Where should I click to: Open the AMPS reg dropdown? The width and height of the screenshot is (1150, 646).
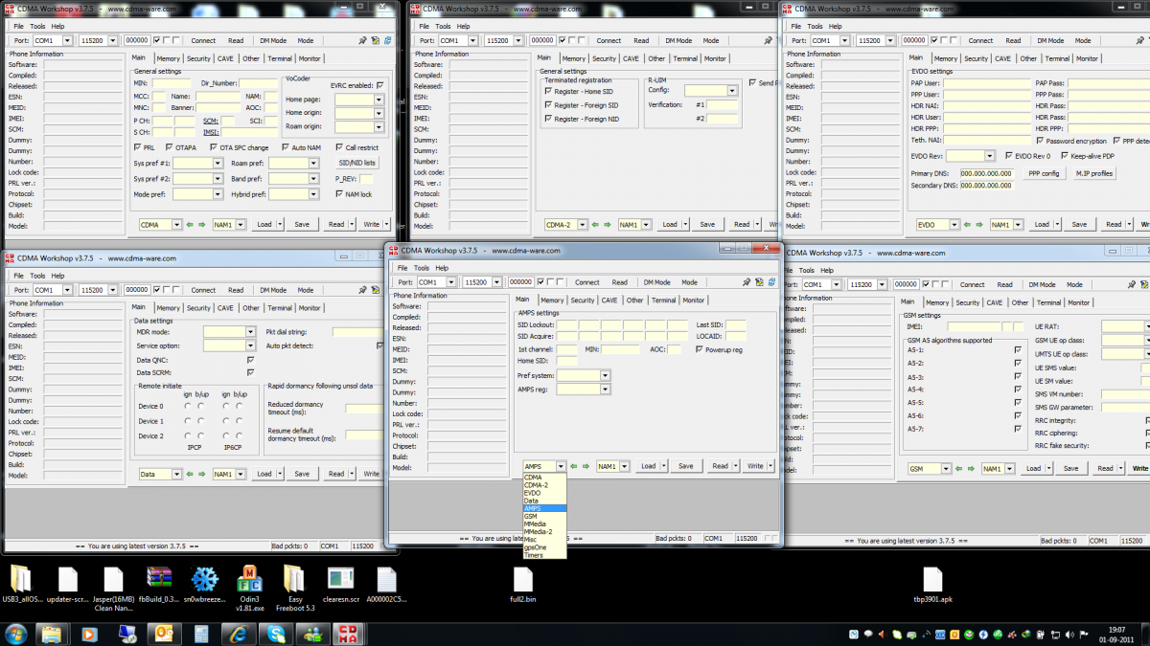pos(605,390)
